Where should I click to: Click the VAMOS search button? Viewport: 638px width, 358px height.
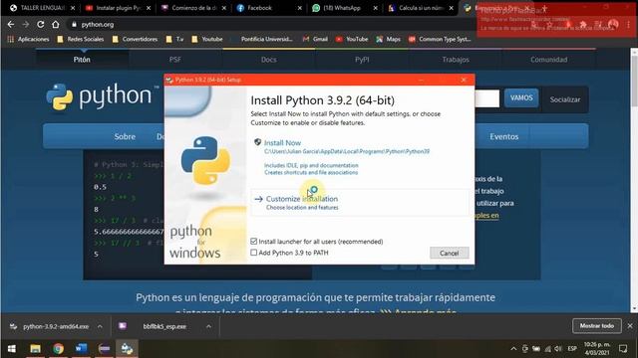pyautogui.click(x=521, y=97)
